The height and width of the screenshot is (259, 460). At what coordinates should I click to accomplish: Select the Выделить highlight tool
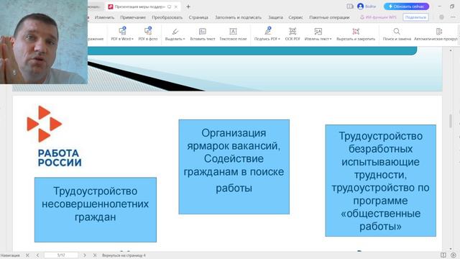175,34
